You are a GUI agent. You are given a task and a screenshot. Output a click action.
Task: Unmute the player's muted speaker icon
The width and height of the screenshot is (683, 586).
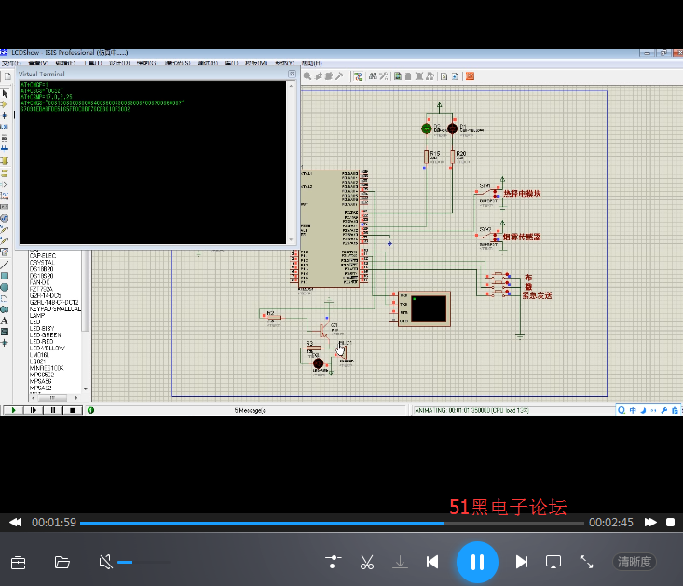[106, 562]
